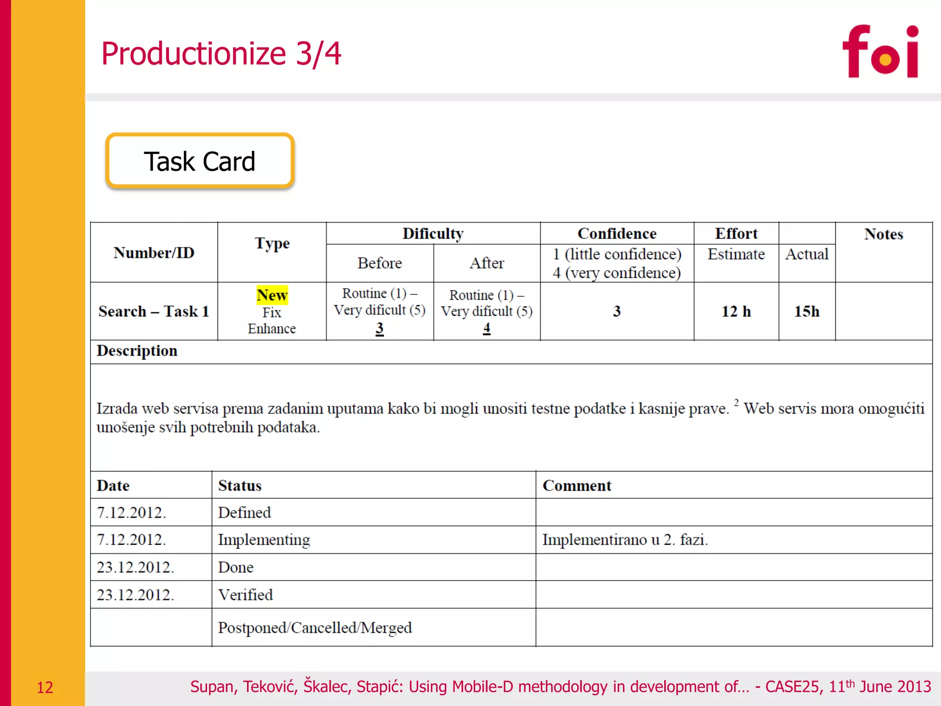Viewport: 941px width, 706px height.
Task: Click 'Enhance' in the Type cell
Action: click(272, 329)
